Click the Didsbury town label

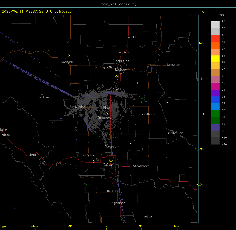(x=105, y=118)
